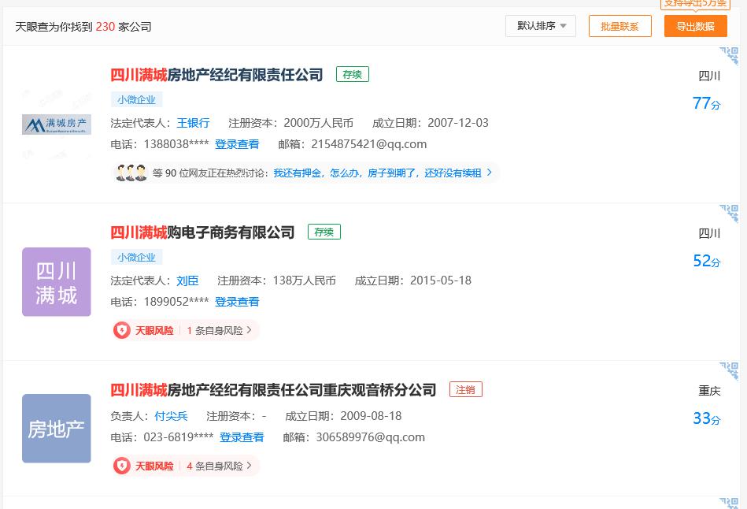Click the 注销 status tag
The height and width of the screenshot is (509, 747).
click(x=466, y=389)
